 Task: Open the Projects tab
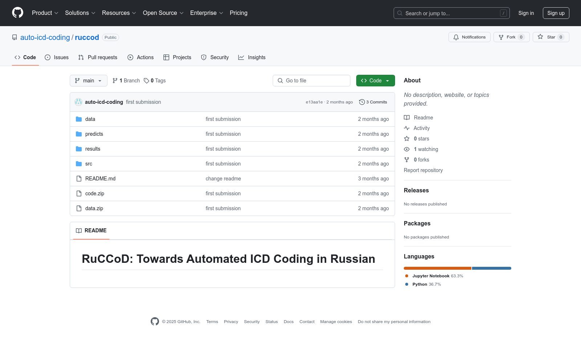(177, 57)
